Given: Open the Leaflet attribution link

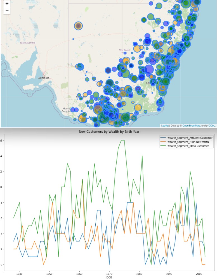Looking at the screenshot, I should [x=165, y=126].
